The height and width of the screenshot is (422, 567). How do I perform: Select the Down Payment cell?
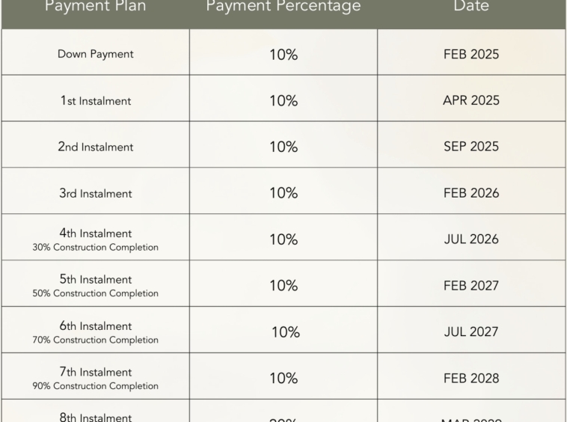tap(95, 54)
